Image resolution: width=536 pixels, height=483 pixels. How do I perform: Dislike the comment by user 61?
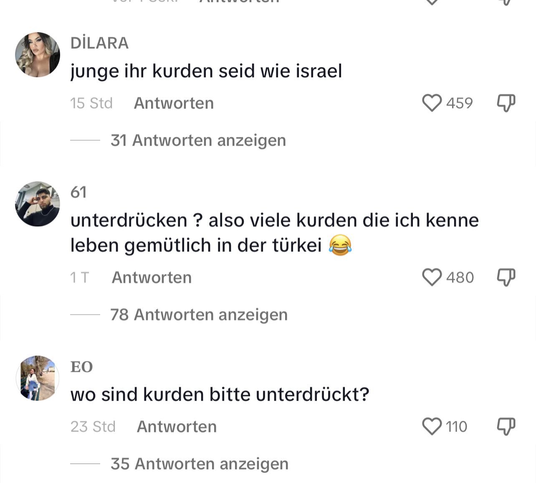506,277
